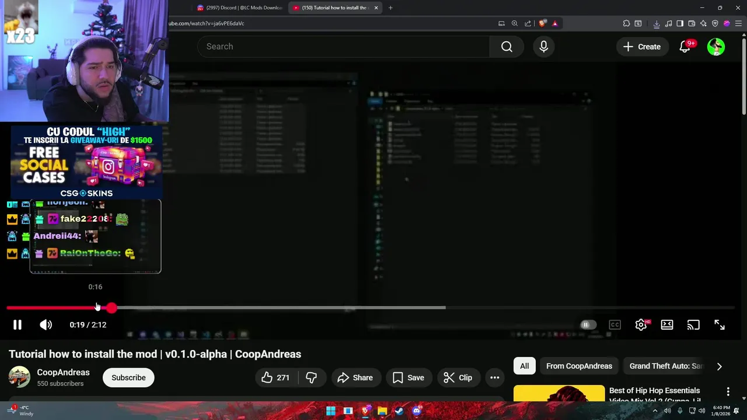Open Brave VPN shield icon
Viewport: 747px width, 420px height.
click(x=715, y=23)
